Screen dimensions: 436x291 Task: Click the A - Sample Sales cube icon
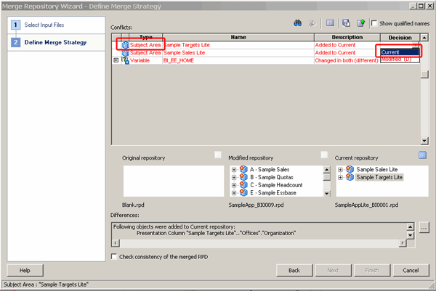pos(243,169)
